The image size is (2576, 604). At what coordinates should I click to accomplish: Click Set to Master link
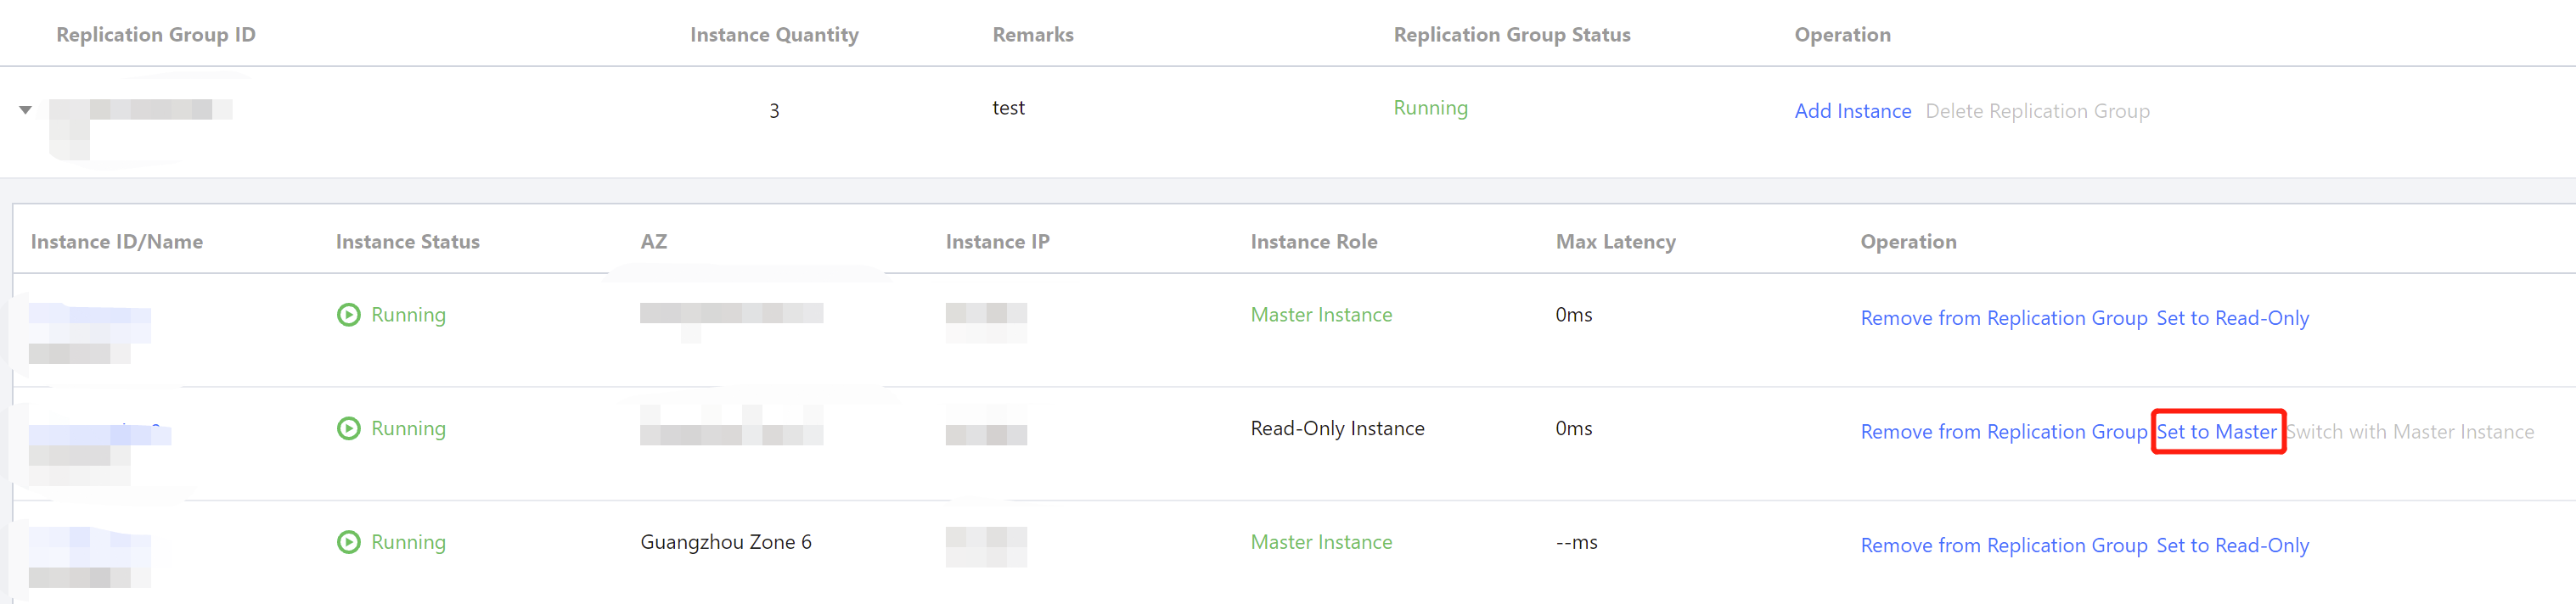2216,431
